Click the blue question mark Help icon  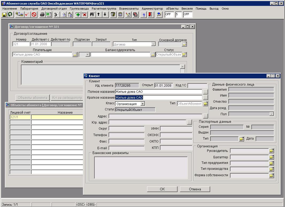coord(144,14)
